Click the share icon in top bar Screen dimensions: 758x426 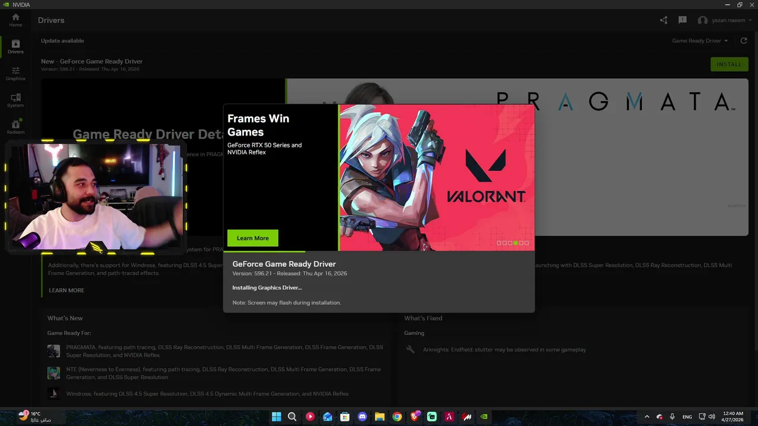pos(663,20)
